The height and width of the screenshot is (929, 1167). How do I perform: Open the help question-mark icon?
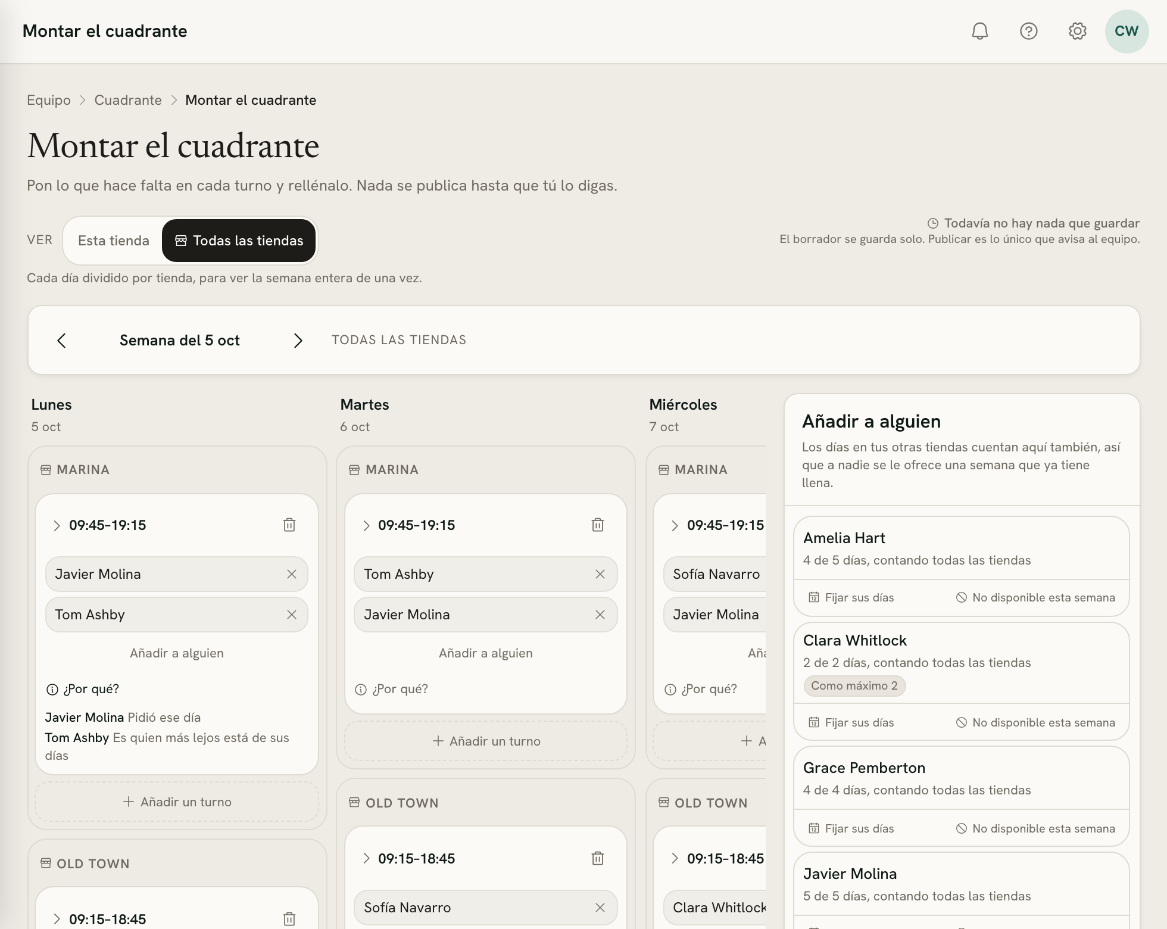(1029, 31)
